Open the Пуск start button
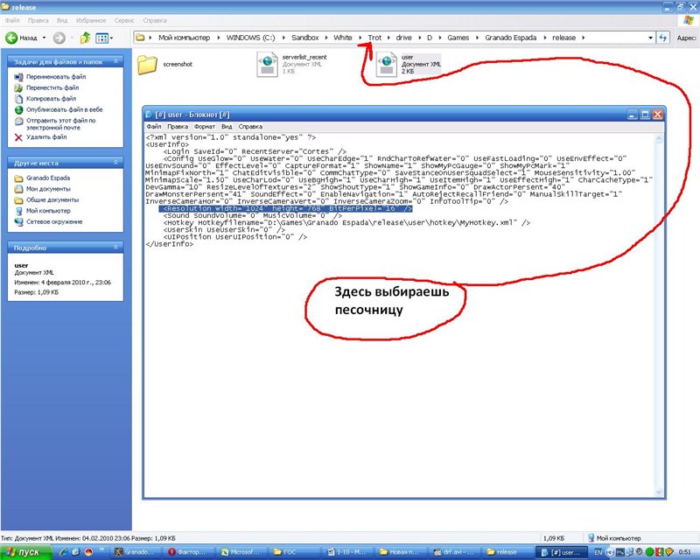Viewport: 700px width, 560px height. [x=26, y=552]
